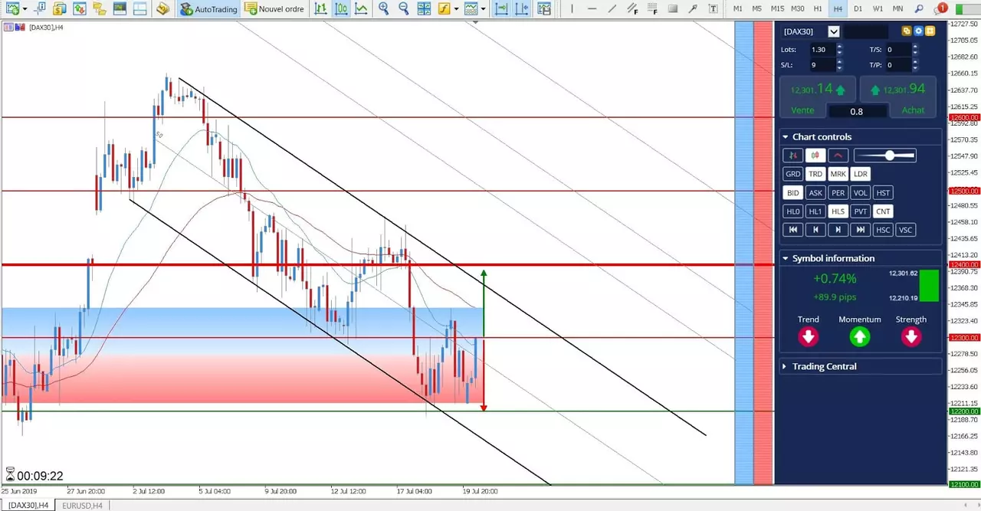Image resolution: width=981 pixels, height=511 pixels.
Task: Switch to line chart in top toolbar
Action: 361,9
